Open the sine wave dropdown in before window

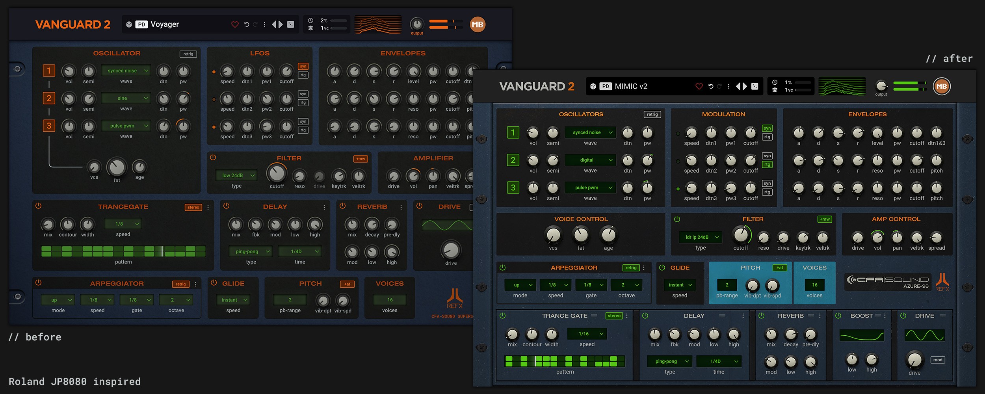tap(126, 98)
